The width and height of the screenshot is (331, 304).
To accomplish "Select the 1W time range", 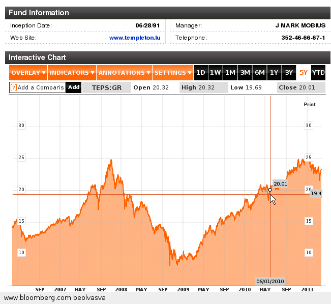I will coord(216,73).
